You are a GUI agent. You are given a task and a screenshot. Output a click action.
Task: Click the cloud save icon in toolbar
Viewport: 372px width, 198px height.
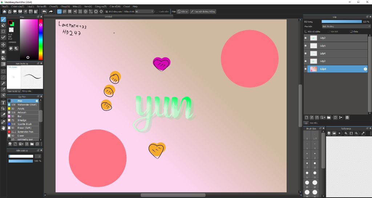pyautogui.click(x=4, y=11)
